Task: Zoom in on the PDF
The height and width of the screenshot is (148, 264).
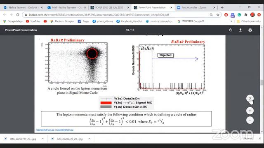Action: pos(250,111)
